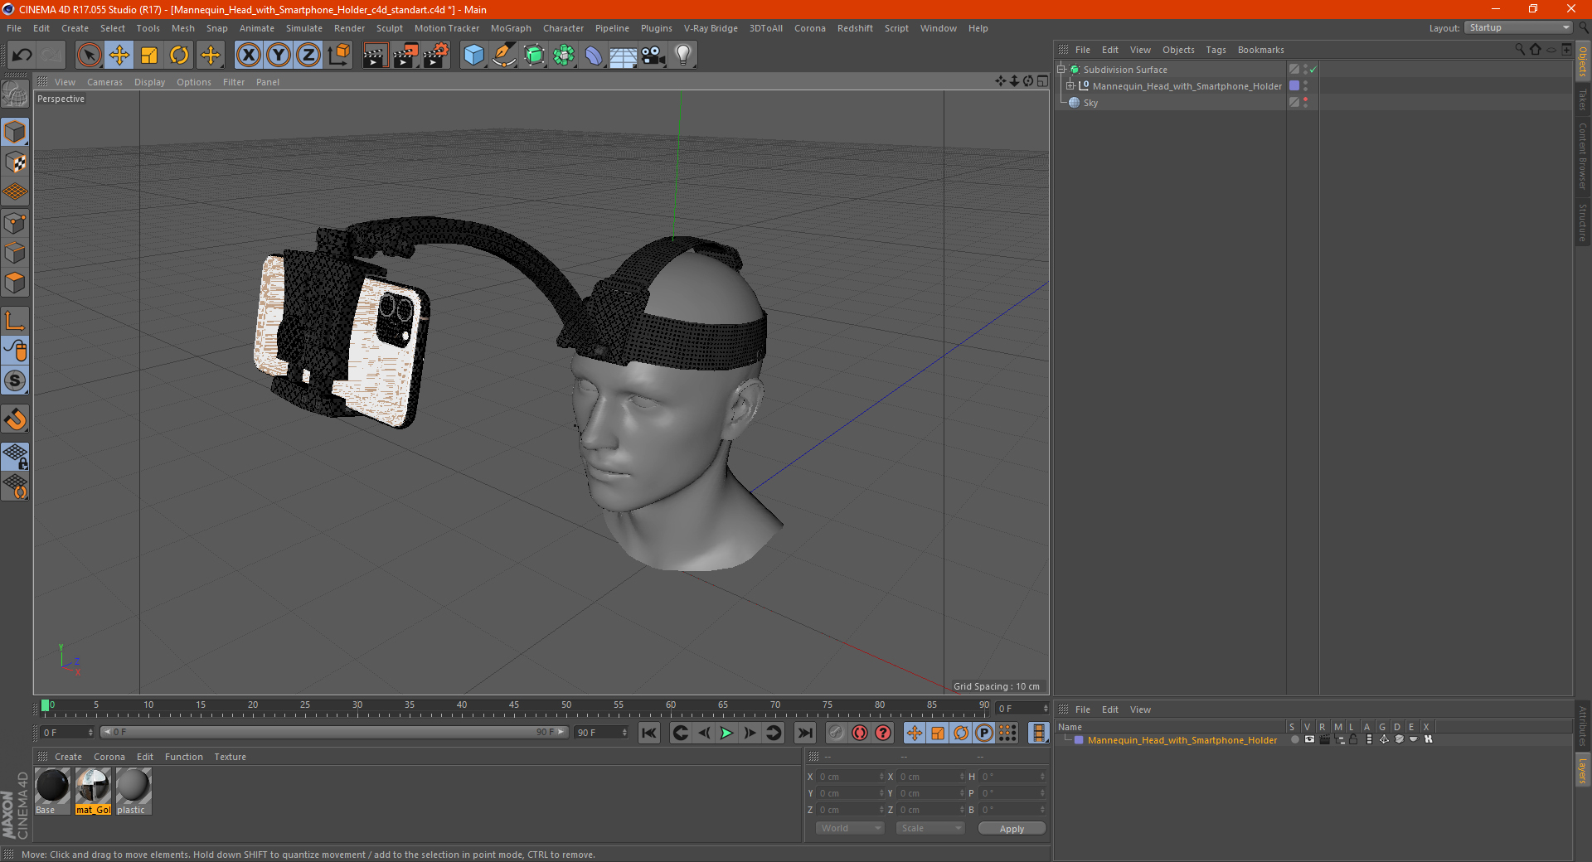Open the World coordinate dropdown
Screen dimensions: 1592x862
pyautogui.click(x=850, y=828)
